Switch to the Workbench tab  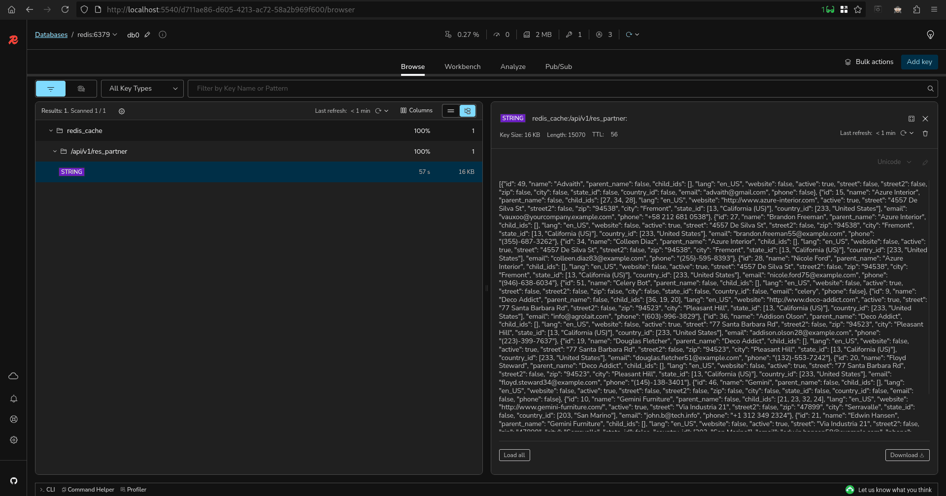pos(462,66)
